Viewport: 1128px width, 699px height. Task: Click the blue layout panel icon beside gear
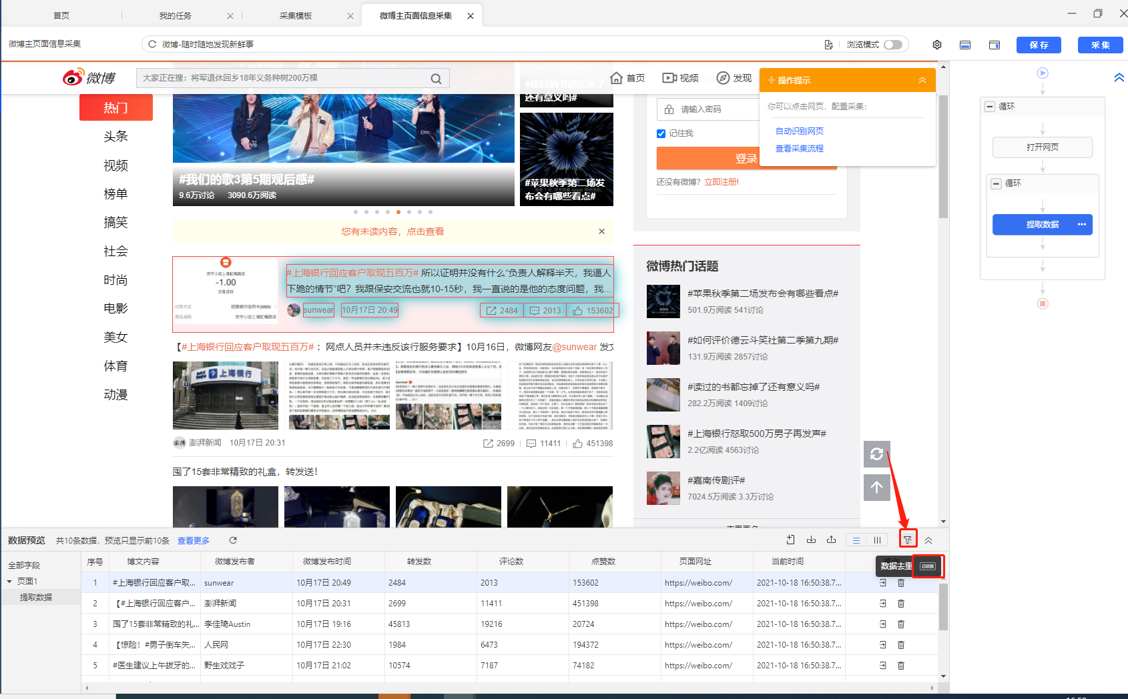pyautogui.click(x=965, y=45)
